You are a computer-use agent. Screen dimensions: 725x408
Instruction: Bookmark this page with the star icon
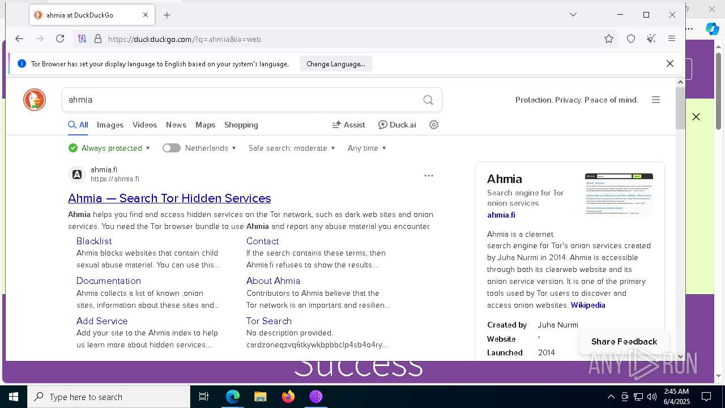609,39
